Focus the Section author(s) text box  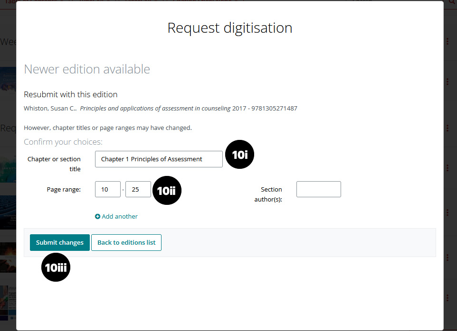point(318,189)
